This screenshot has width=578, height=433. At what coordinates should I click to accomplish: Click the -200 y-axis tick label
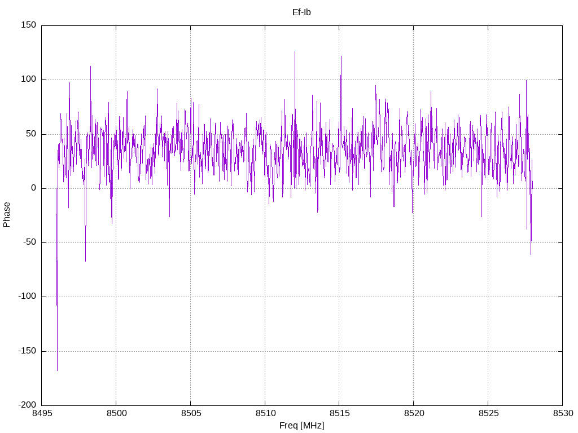[x=27, y=405]
